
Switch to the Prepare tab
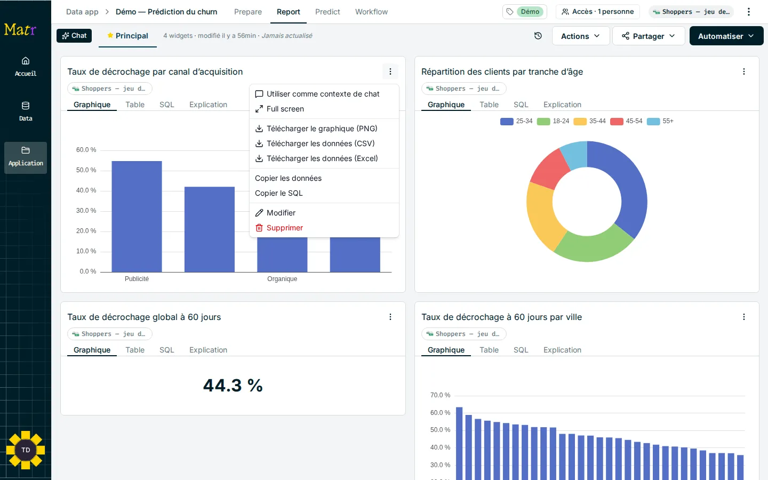click(x=248, y=12)
